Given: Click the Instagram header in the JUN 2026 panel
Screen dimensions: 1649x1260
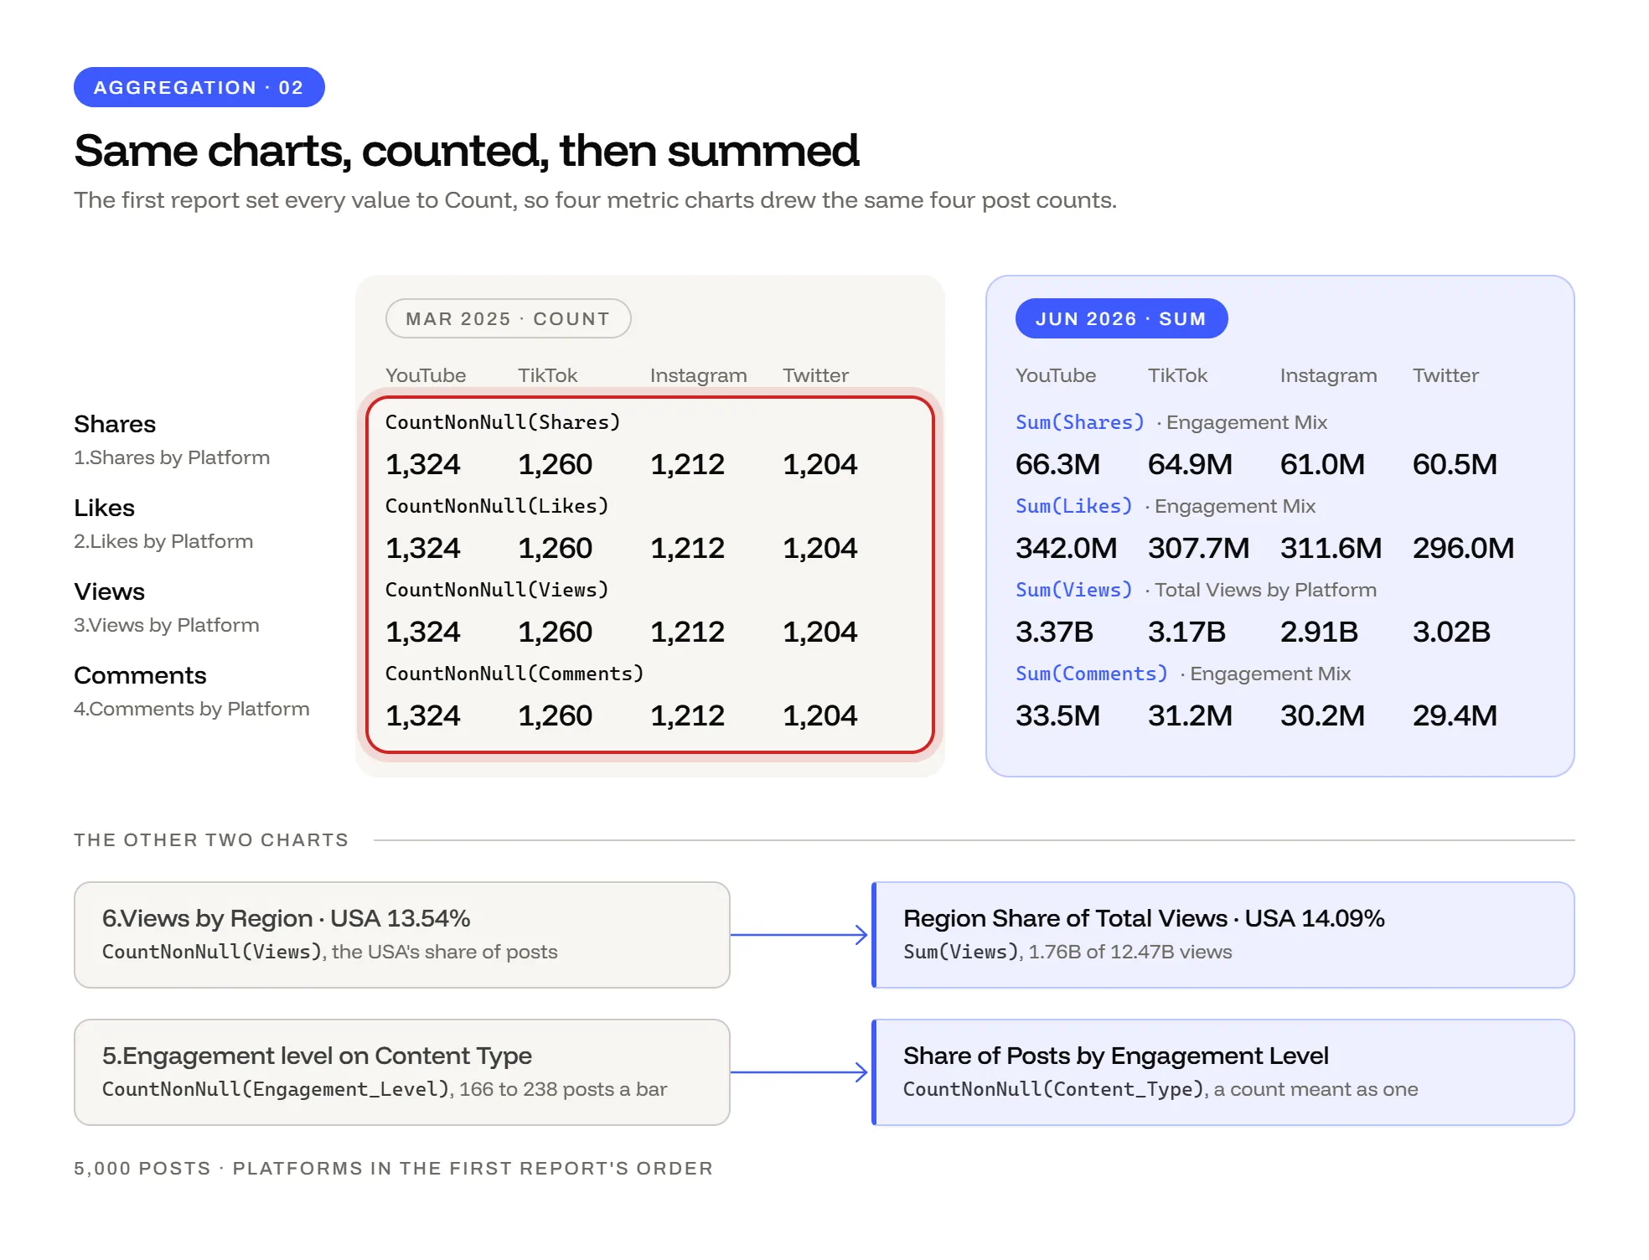Looking at the screenshot, I should [1328, 375].
